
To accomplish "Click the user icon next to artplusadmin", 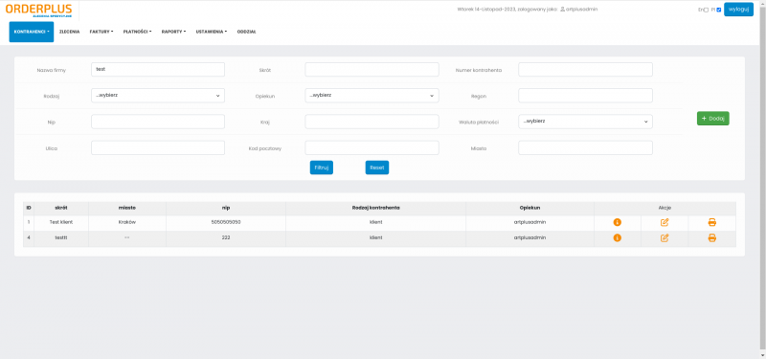I will (x=562, y=10).
